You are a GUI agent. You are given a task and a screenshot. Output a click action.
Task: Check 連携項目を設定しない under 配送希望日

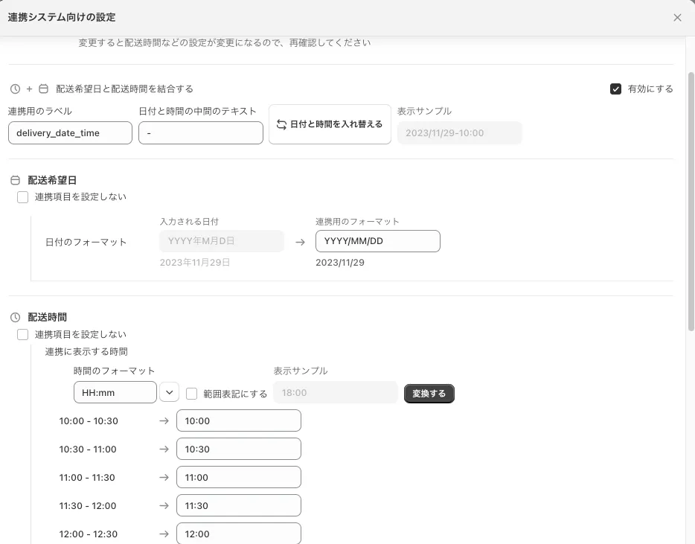[23, 197]
